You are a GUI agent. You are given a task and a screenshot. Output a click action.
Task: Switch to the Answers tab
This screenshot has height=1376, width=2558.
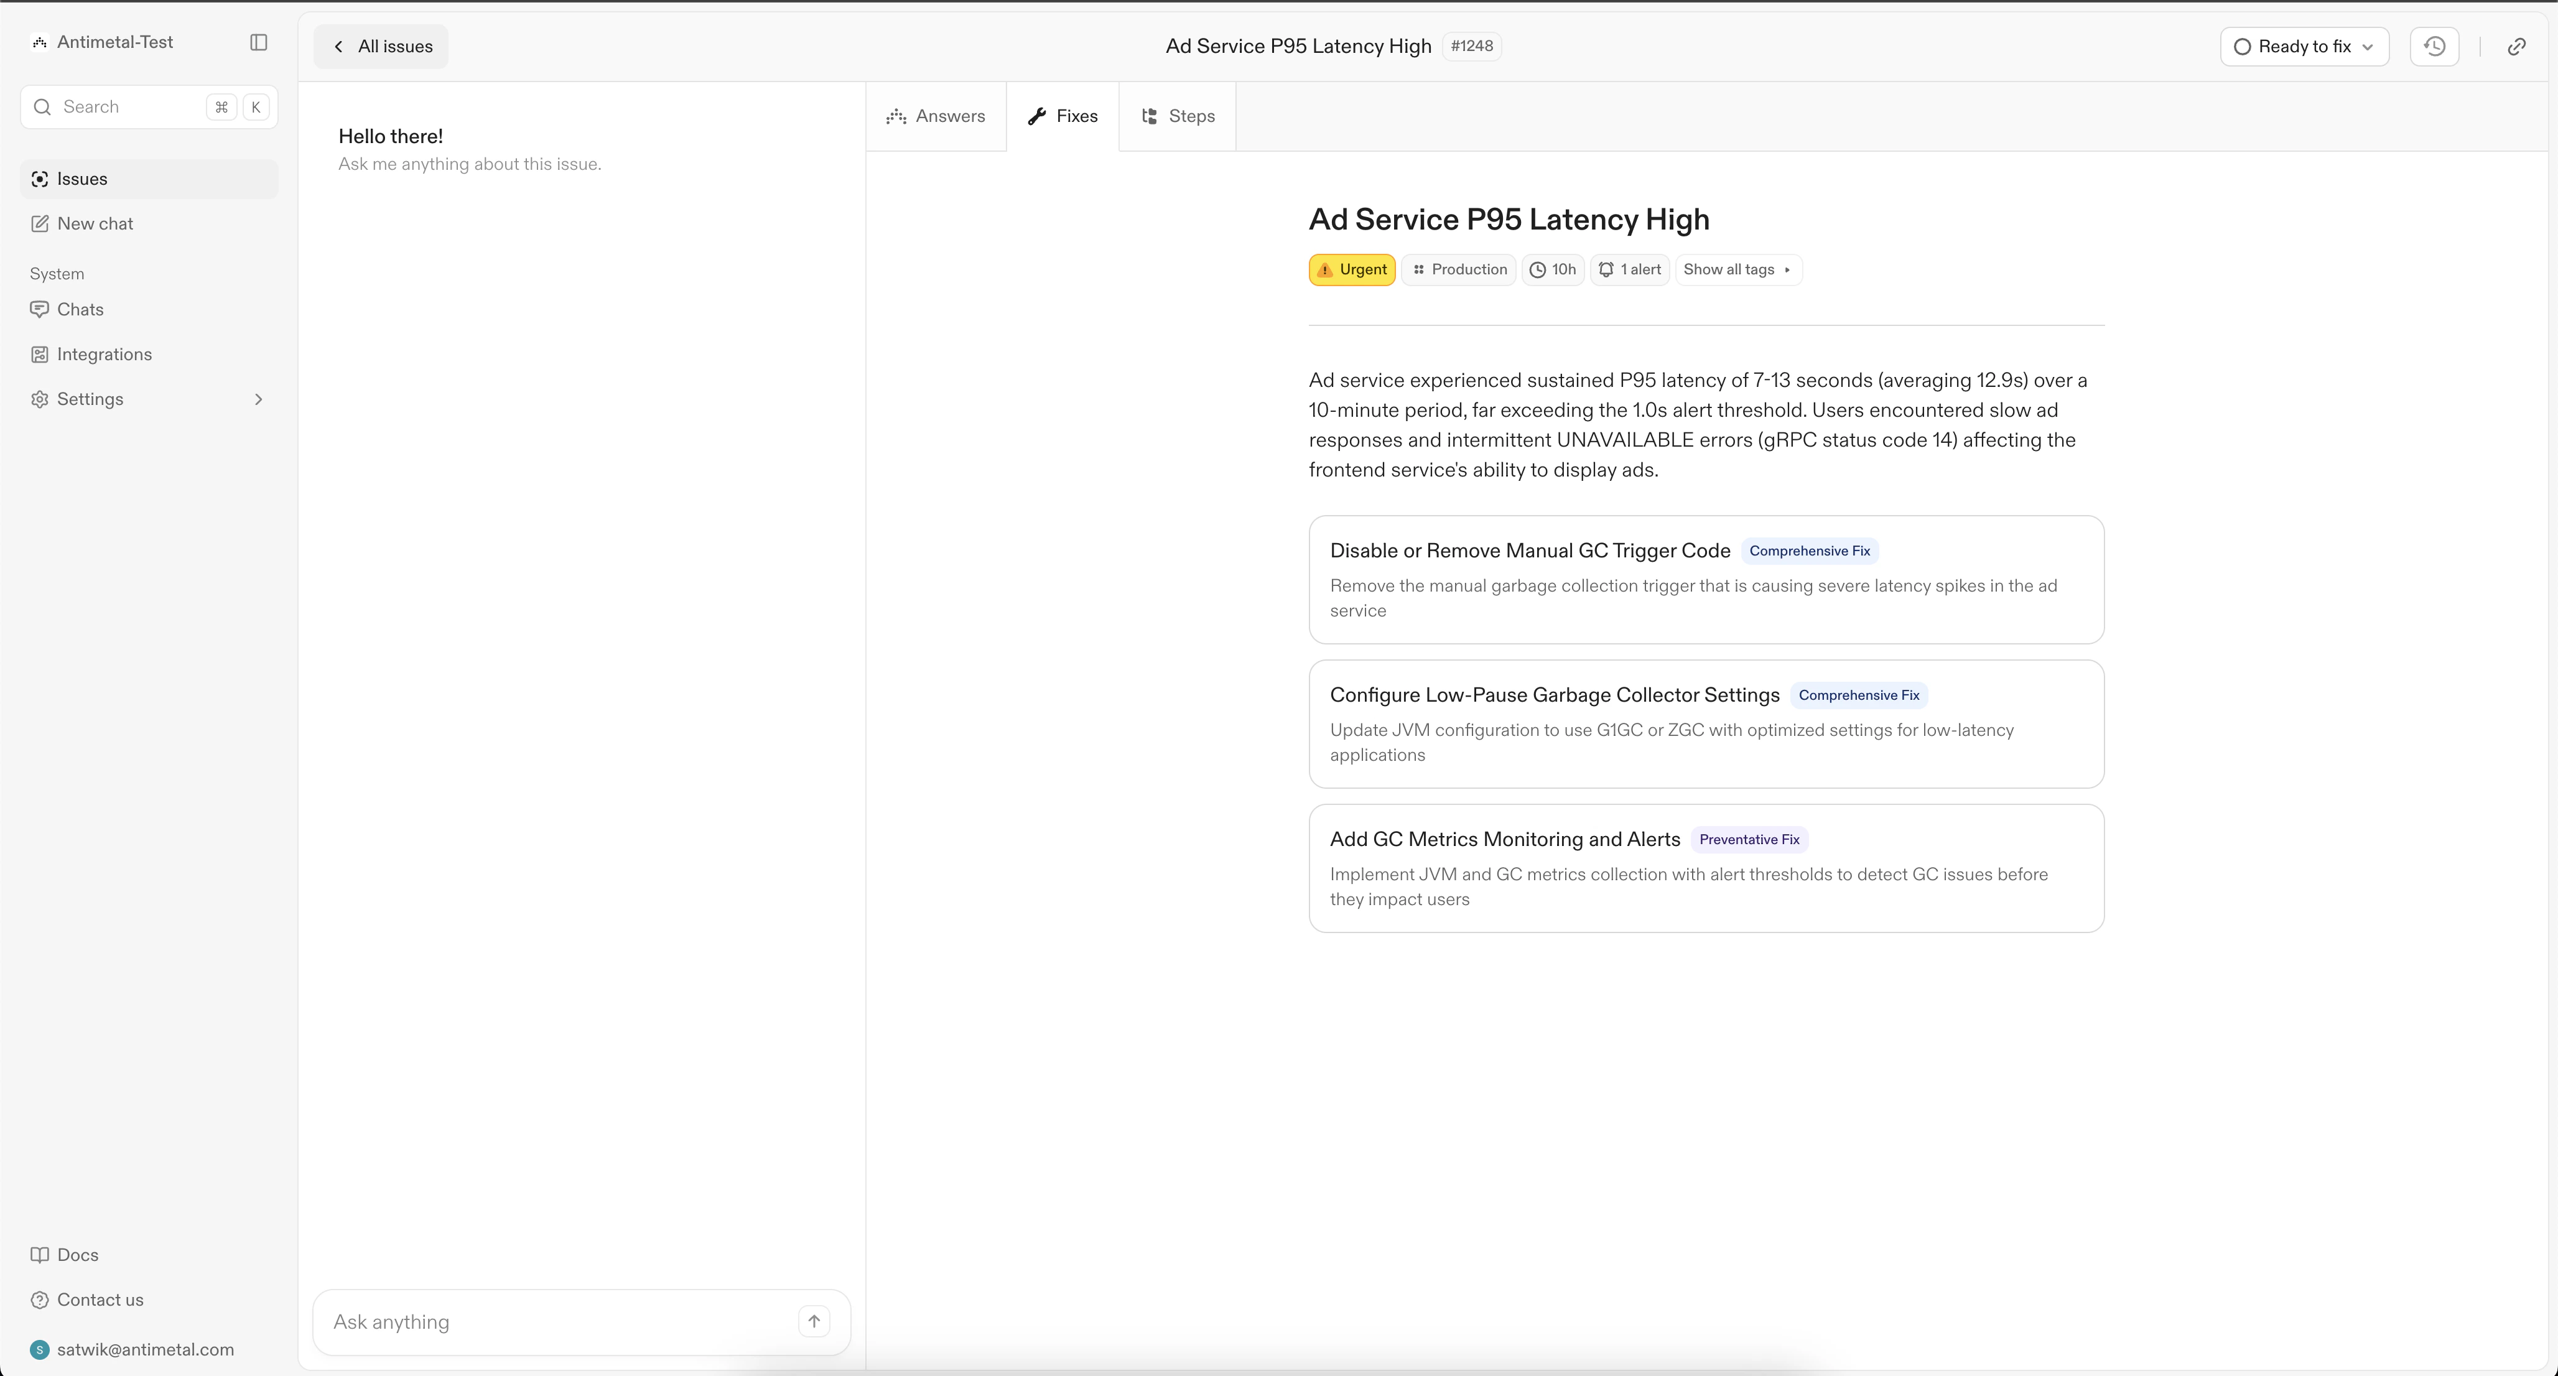coord(936,116)
